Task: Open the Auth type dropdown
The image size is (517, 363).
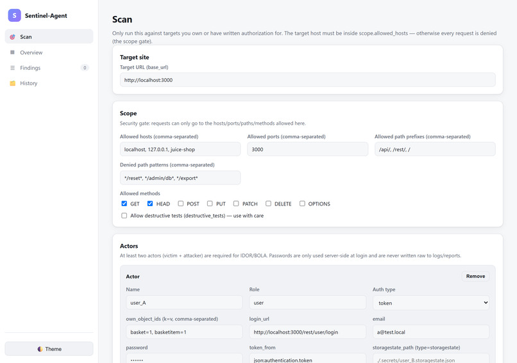Action: click(431, 303)
